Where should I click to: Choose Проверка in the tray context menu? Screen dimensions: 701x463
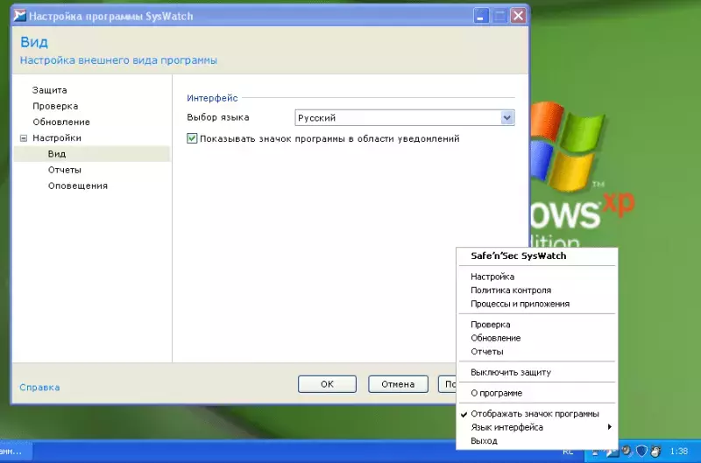pyautogui.click(x=537, y=324)
